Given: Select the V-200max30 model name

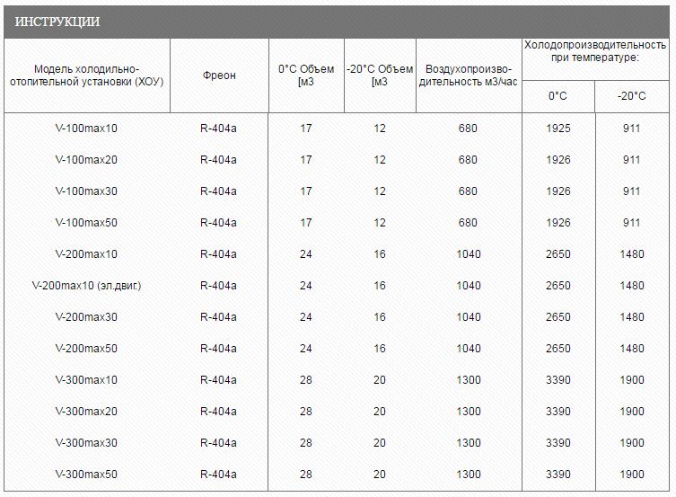Looking at the screenshot, I should 86,317.
